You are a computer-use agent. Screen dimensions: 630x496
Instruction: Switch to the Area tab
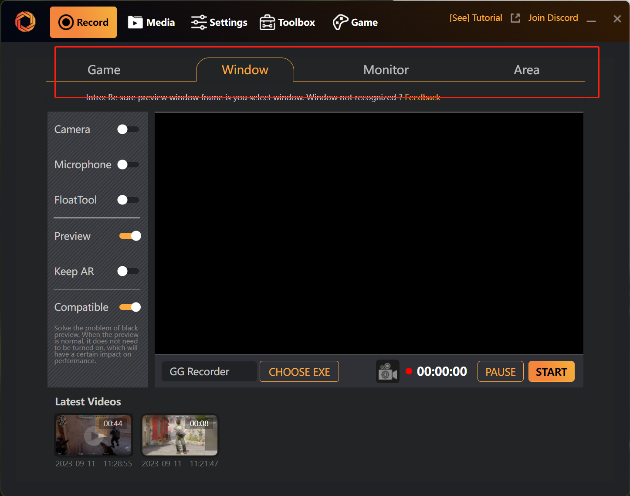click(526, 70)
